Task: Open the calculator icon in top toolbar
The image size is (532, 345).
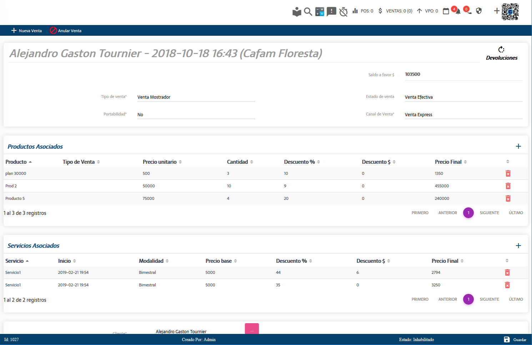Action: (320, 11)
